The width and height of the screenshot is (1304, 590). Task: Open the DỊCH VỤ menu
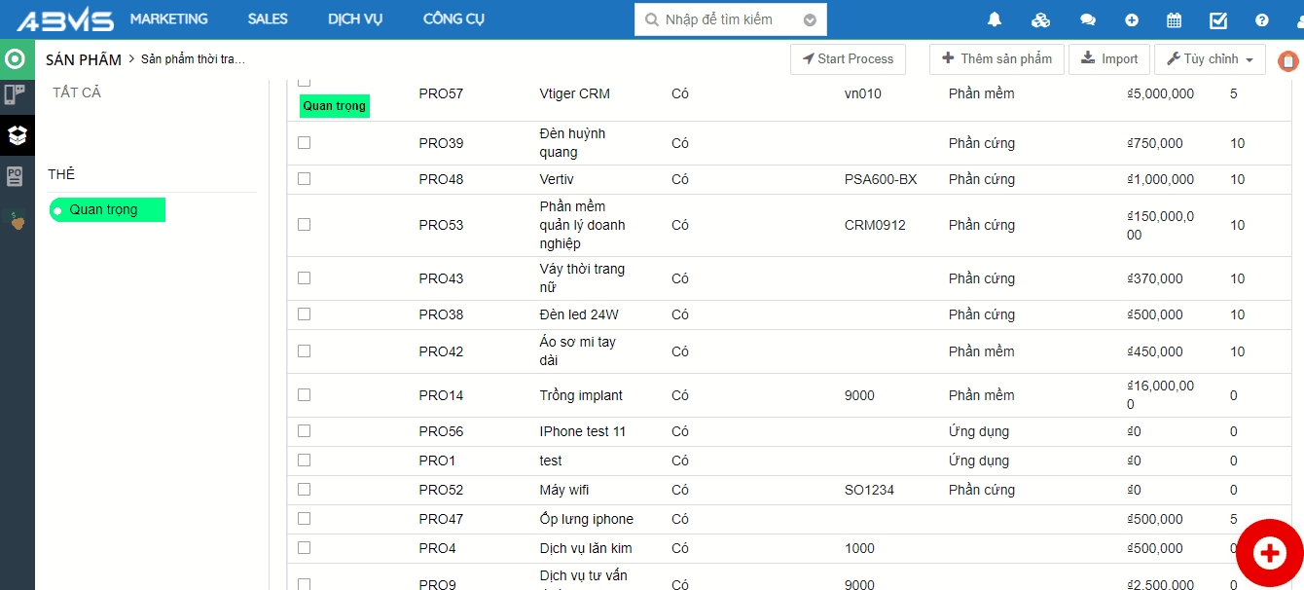pyautogui.click(x=355, y=18)
